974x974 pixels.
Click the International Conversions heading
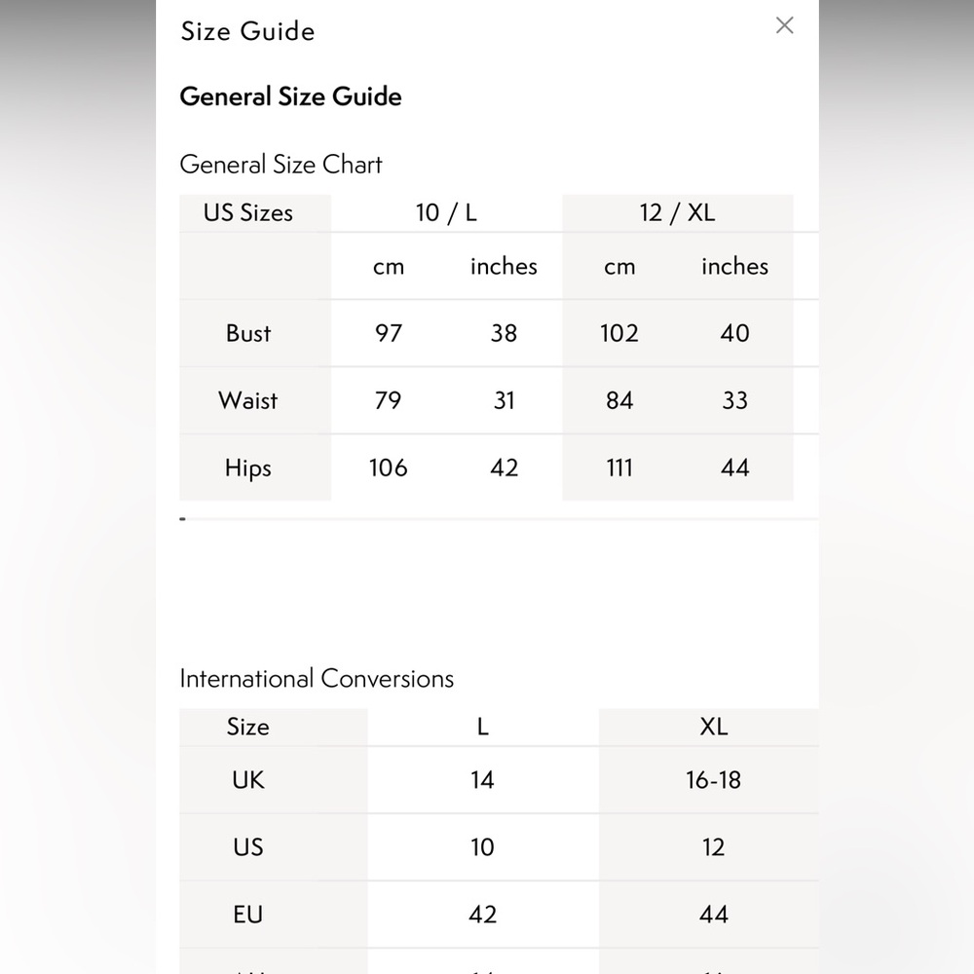pyautogui.click(x=317, y=679)
